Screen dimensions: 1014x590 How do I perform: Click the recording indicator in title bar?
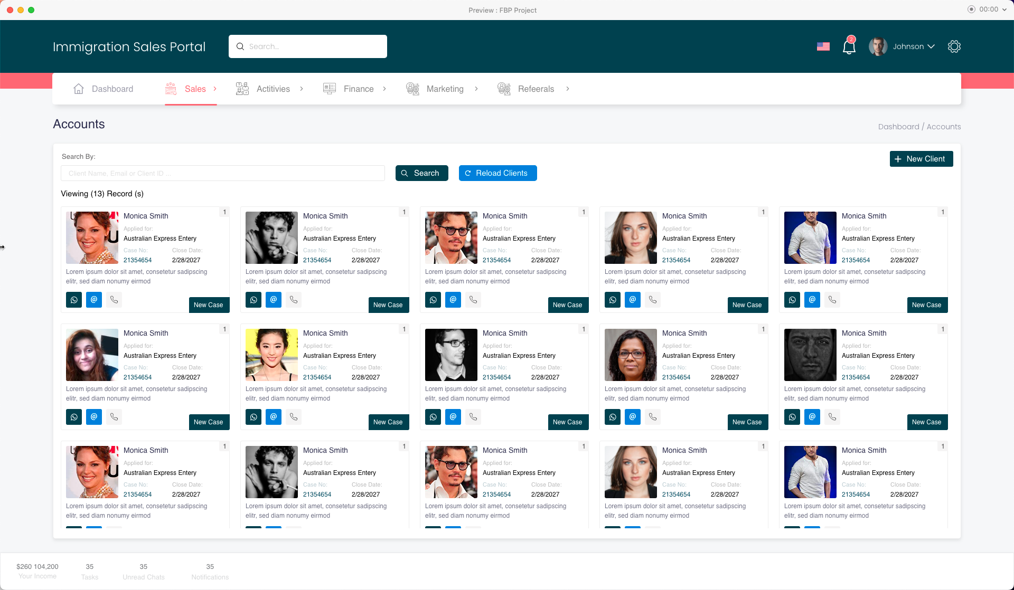[x=971, y=9]
